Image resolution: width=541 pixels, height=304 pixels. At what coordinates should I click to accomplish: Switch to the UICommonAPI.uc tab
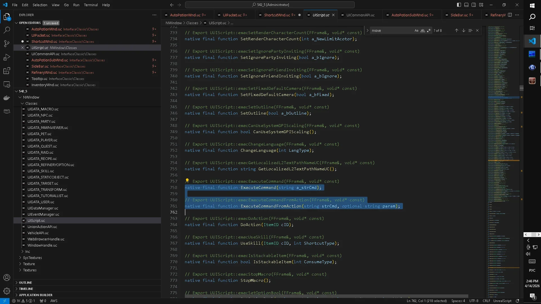click(x=360, y=15)
